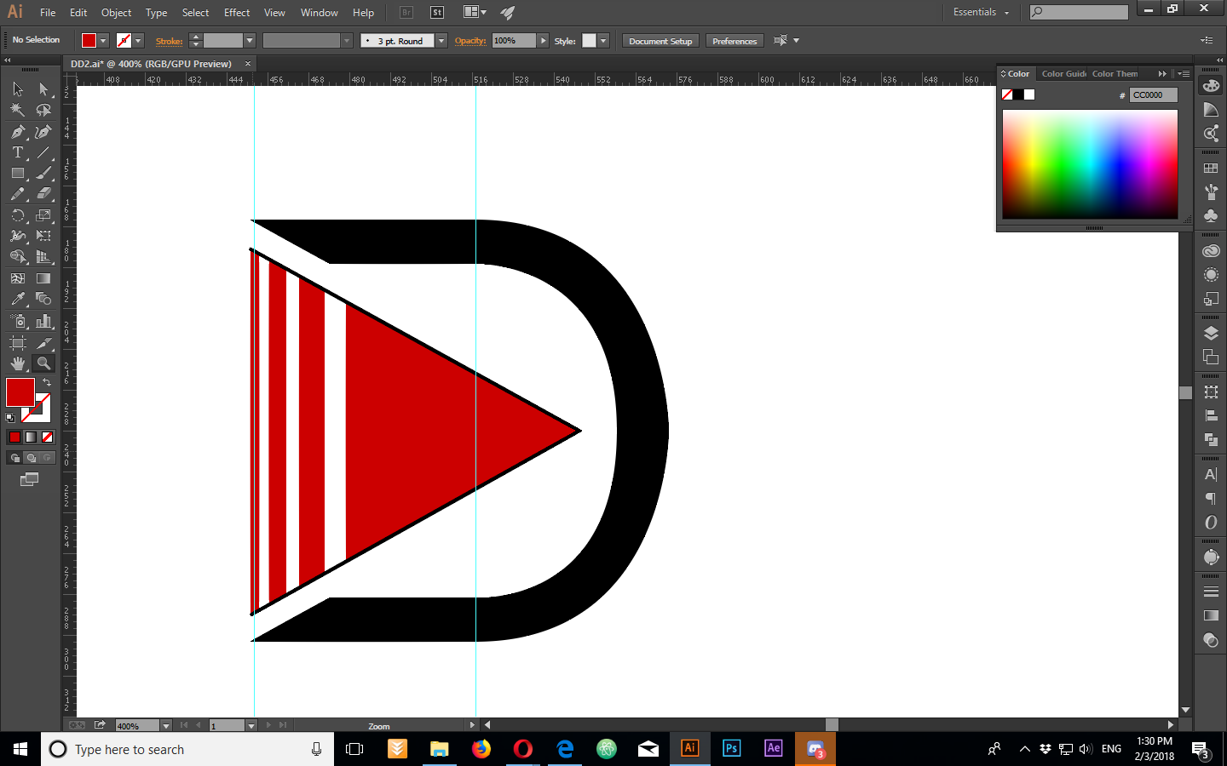1227x766 pixels.
Task: Enable Draw Behind mode
Action: click(32, 458)
